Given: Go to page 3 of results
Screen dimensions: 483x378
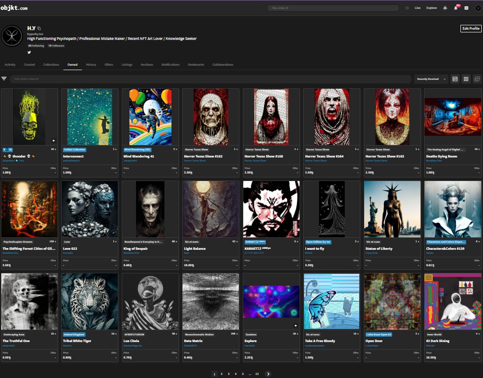Looking at the screenshot, I should (229, 374).
